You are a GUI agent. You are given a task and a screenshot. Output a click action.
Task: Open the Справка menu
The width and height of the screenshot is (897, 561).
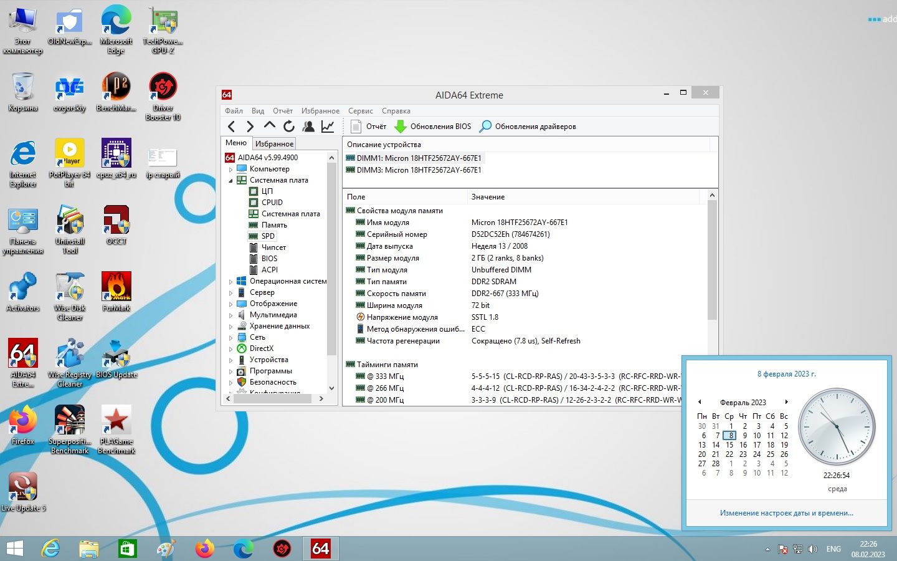click(x=396, y=111)
